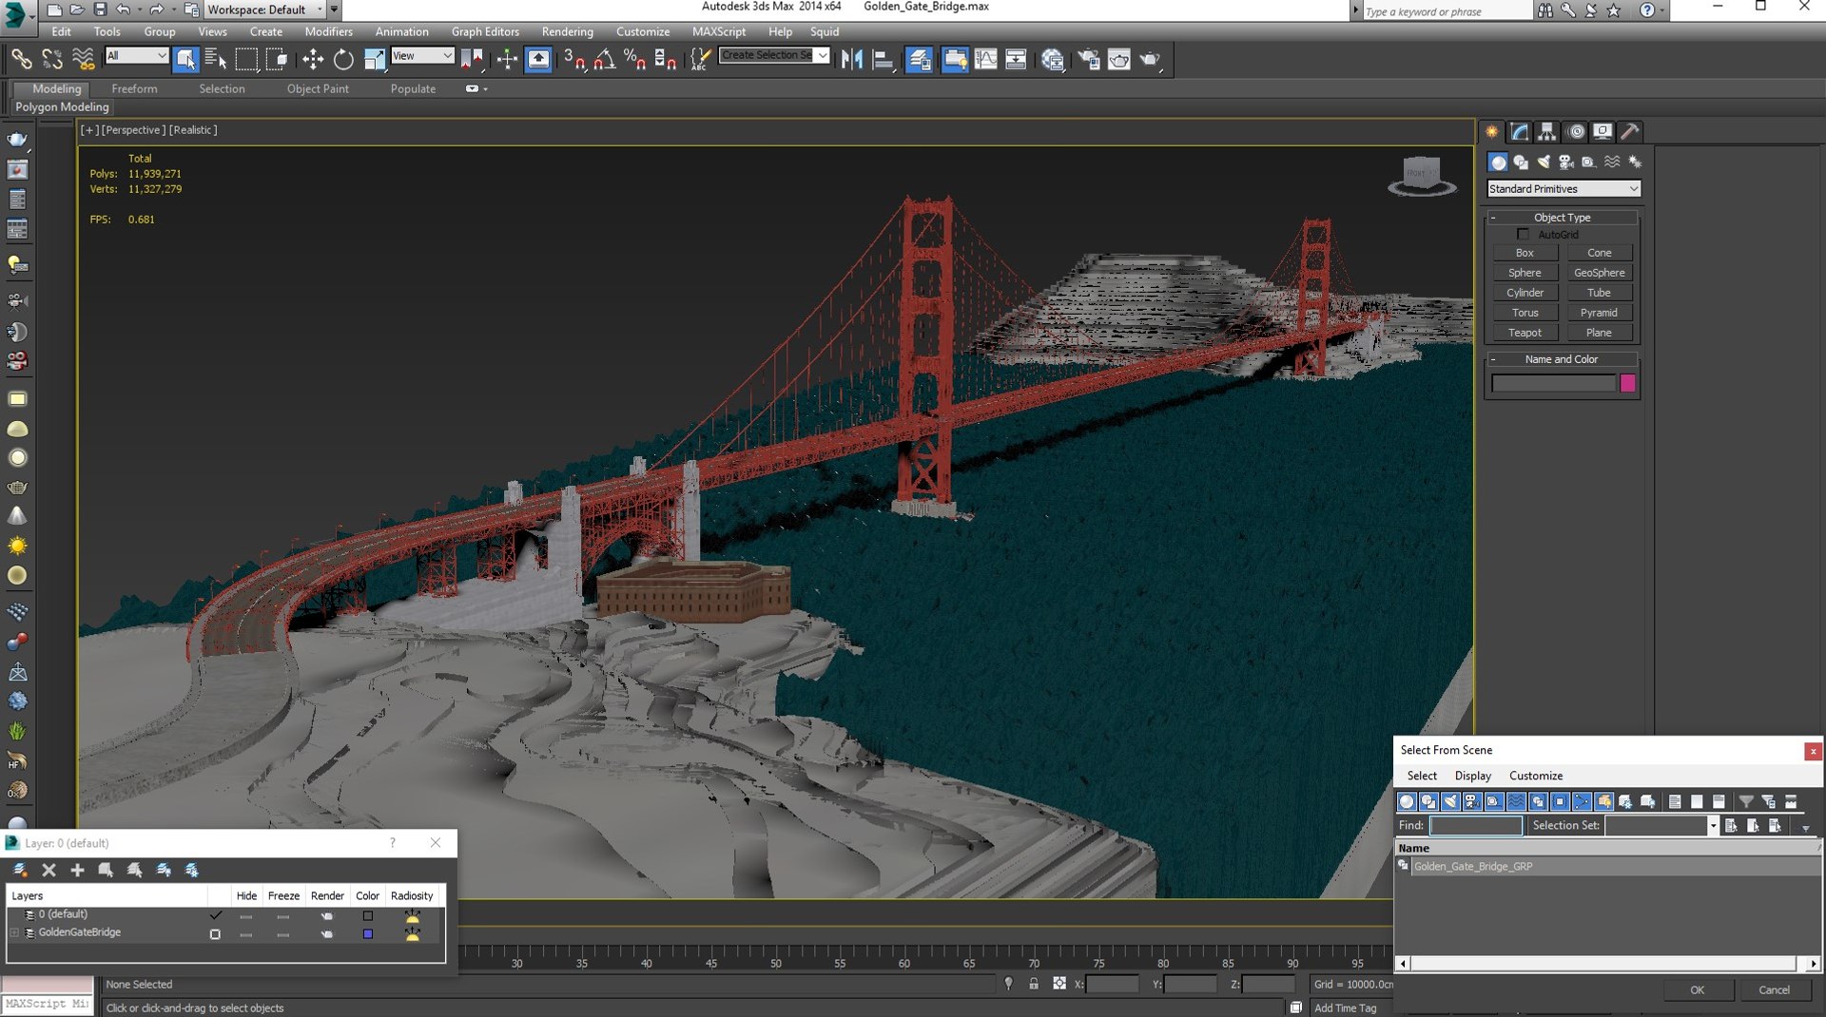Viewport: 1826px width, 1017px height.
Task: Choose the Select and Move tool
Action: 312,59
